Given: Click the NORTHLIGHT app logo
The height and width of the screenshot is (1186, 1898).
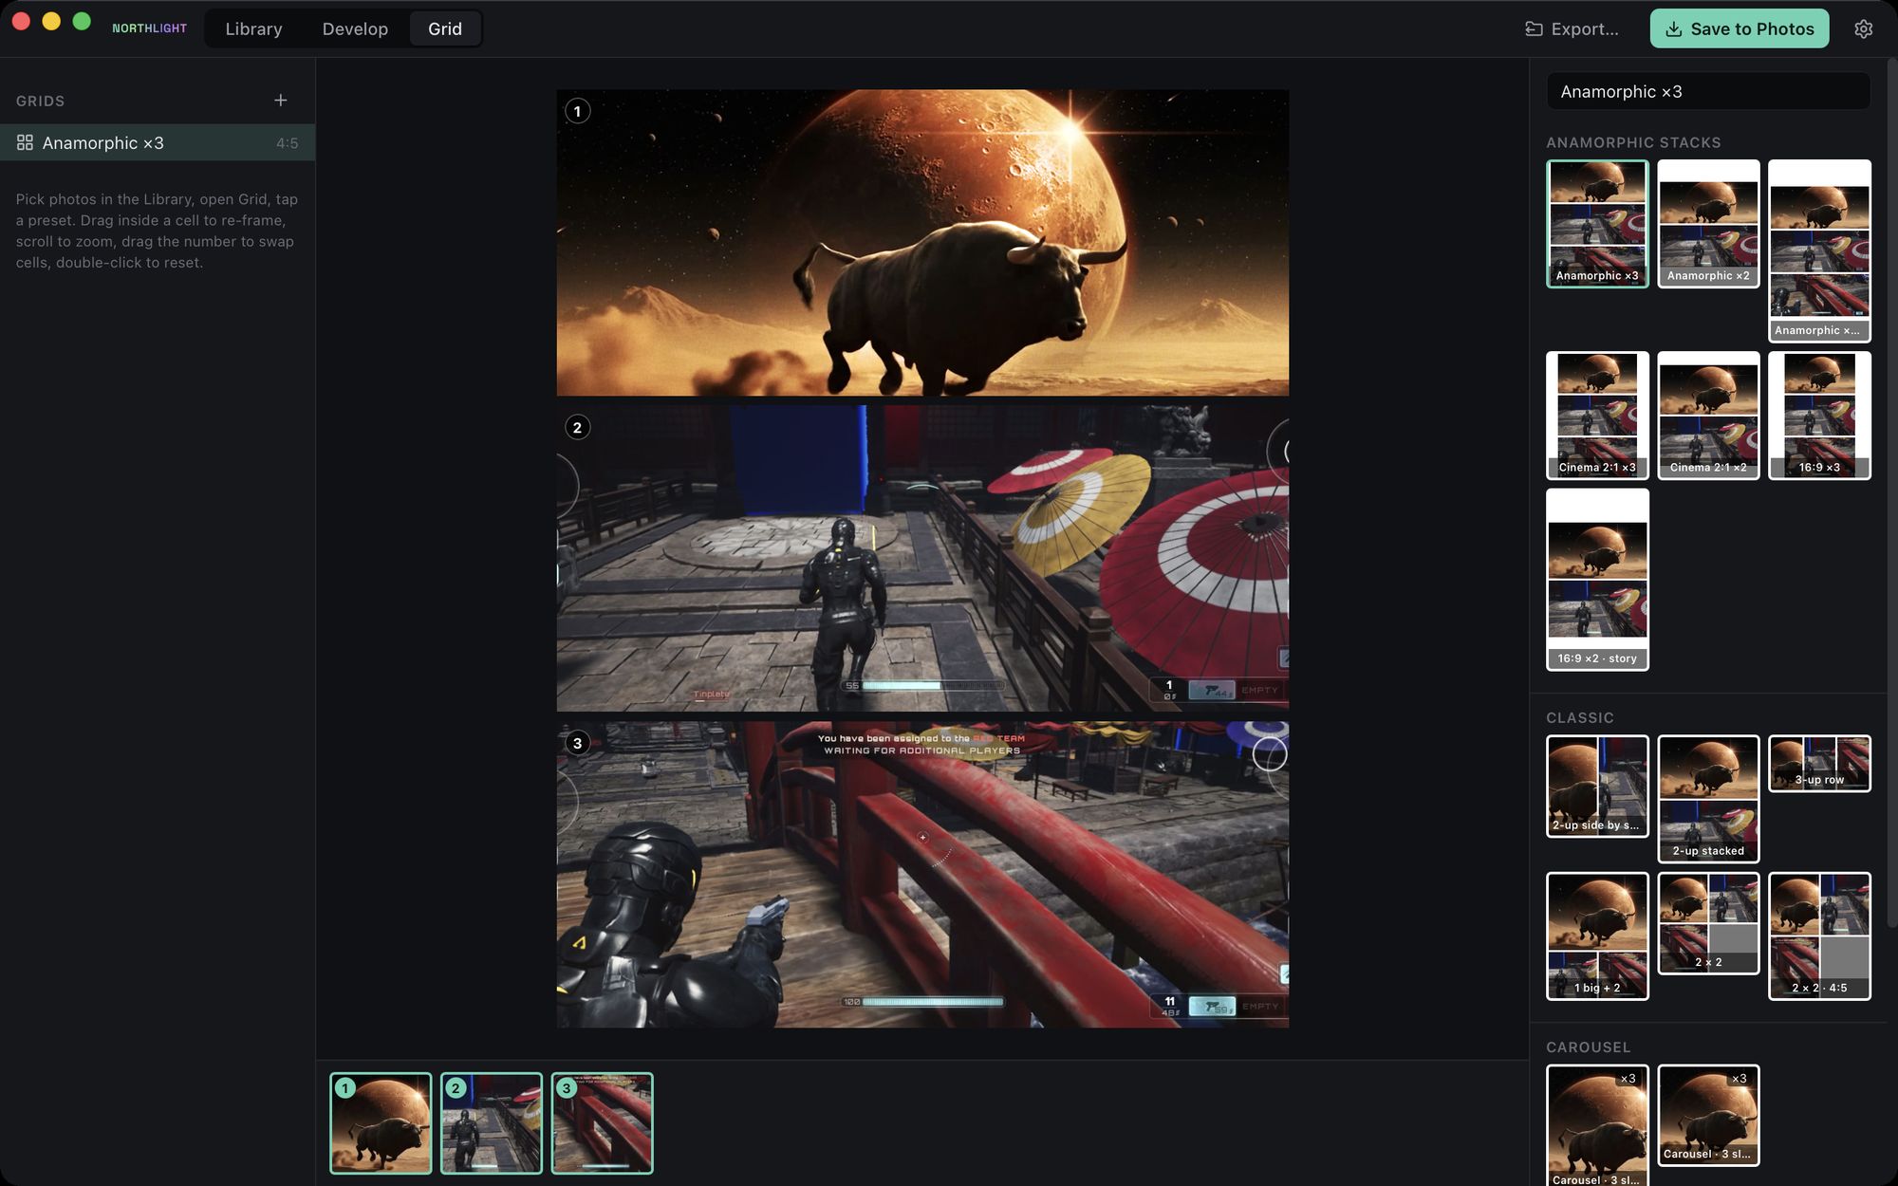Looking at the screenshot, I should click(x=149, y=28).
